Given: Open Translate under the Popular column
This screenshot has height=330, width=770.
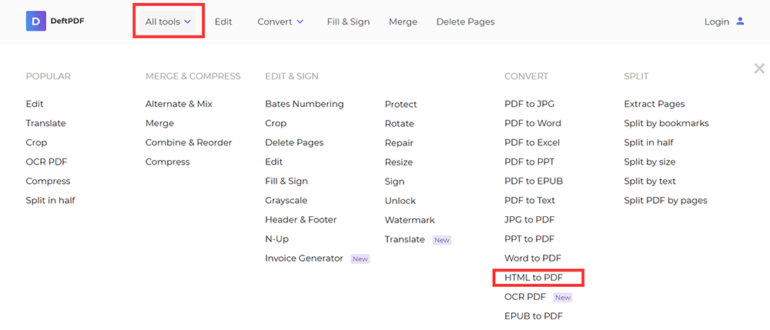Looking at the screenshot, I should [45, 123].
